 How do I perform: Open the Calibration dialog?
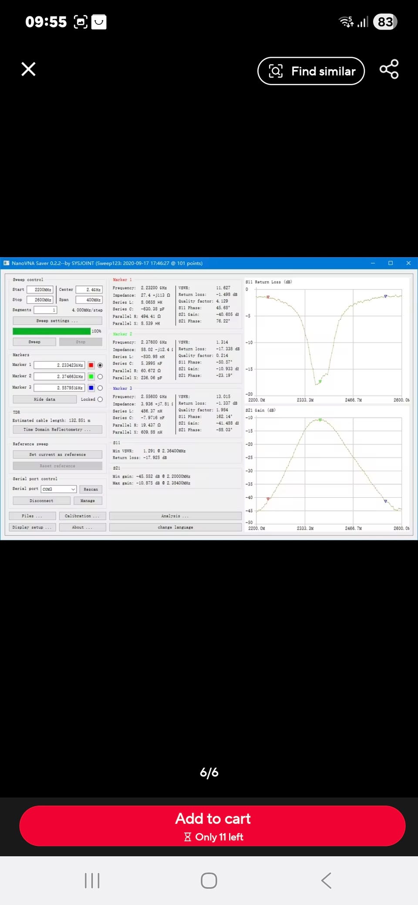82,516
